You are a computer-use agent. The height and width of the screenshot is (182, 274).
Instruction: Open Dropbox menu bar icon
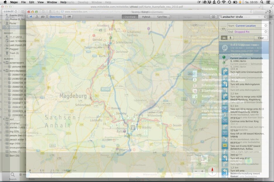pyautogui.click(x=209, y=2)
